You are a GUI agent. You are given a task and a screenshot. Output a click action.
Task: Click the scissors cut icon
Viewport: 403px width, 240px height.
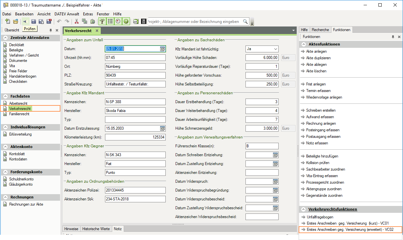tap(76, 22)
